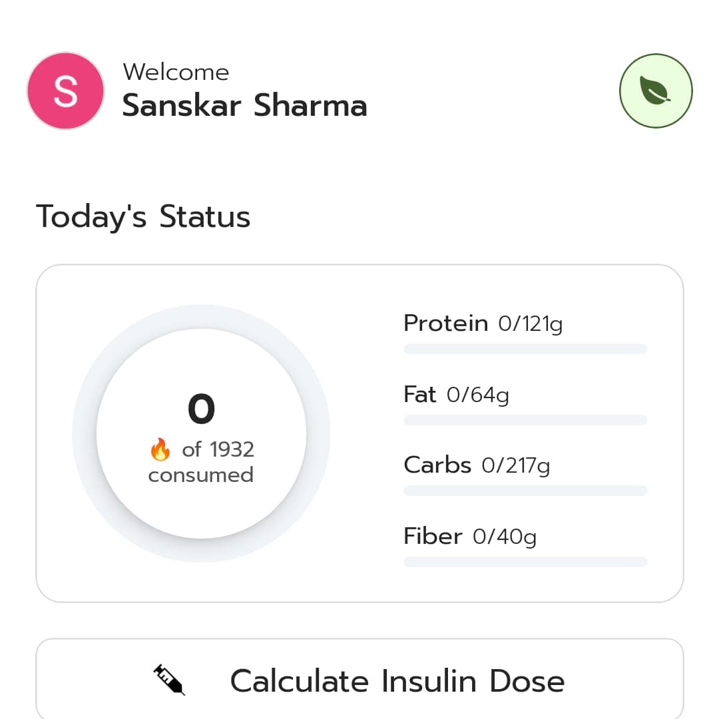719x719 pixels.
Task: Select the Protein 0/121g label
Action: coord(483,324)
